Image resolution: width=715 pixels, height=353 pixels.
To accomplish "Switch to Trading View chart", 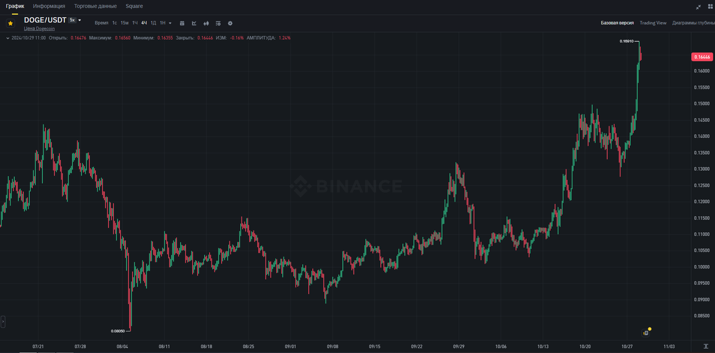I will [653, 23].
